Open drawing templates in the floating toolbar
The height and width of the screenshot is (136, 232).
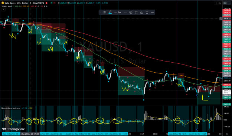pyautogui.click(x=105, y=12)
